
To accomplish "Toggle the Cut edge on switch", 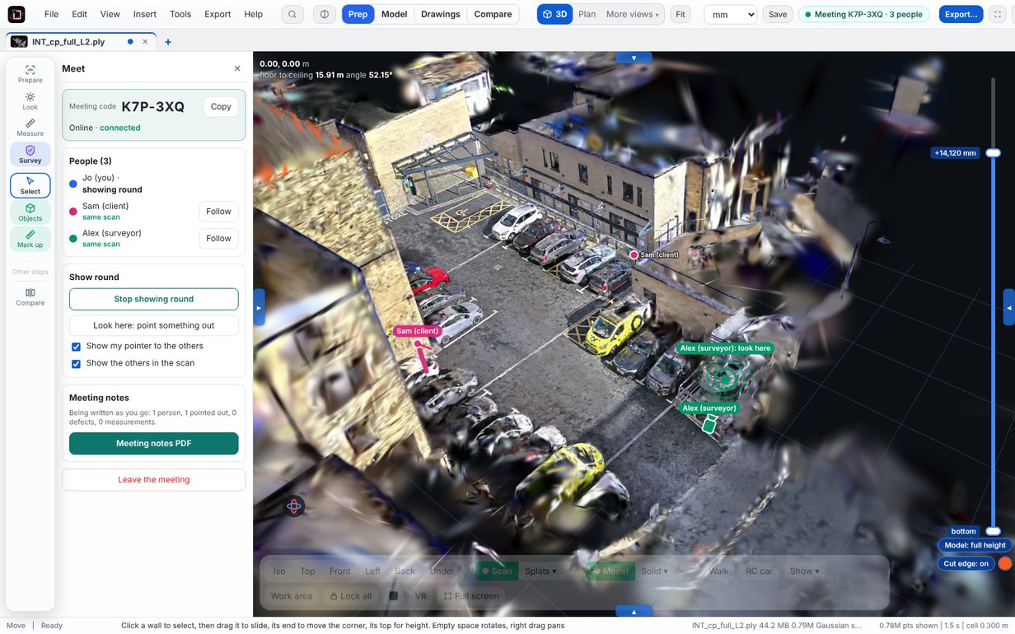I will 1004,564.
